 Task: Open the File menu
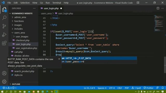(x=9, y=3)
